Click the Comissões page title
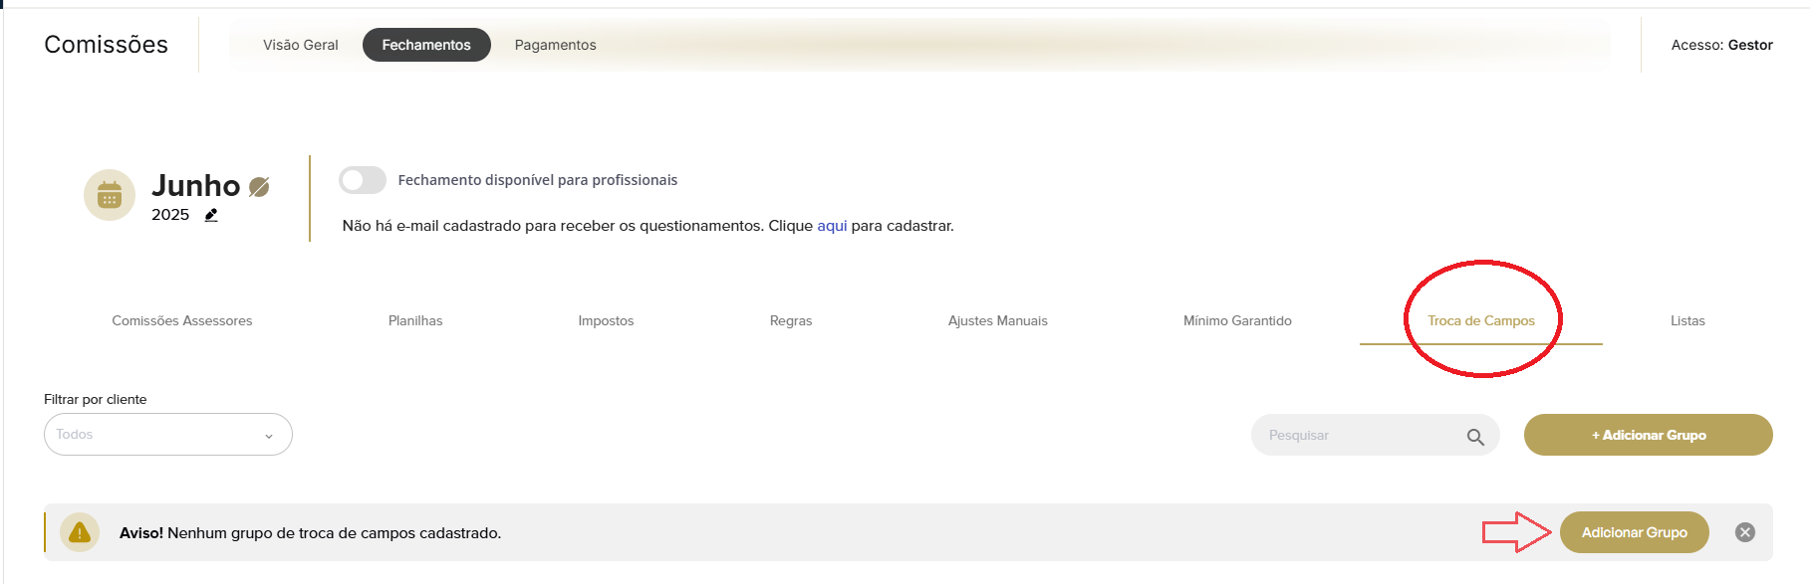 pos(107,45)
